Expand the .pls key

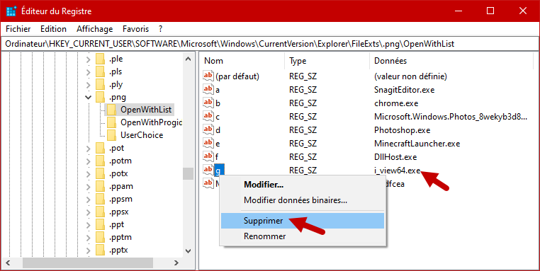coord(89,72)
